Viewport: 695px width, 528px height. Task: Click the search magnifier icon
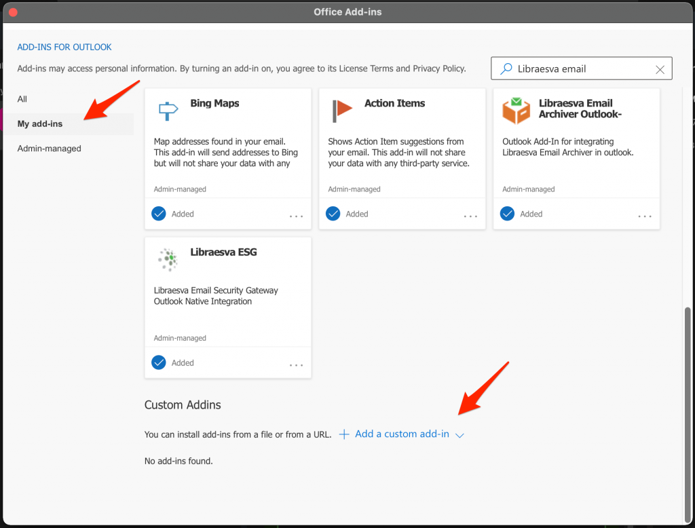[x=506, y=69]
